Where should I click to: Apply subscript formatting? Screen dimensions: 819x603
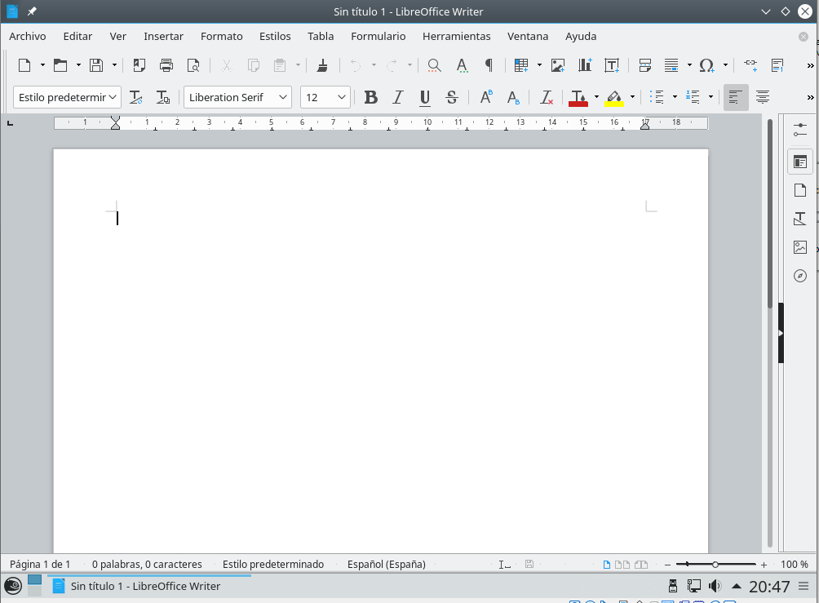point(513,97)
